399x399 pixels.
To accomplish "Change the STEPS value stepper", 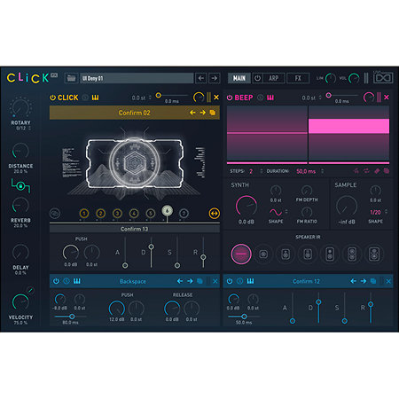I will click(261, 171).
